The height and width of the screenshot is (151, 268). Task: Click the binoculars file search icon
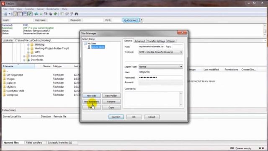(76, 14)
